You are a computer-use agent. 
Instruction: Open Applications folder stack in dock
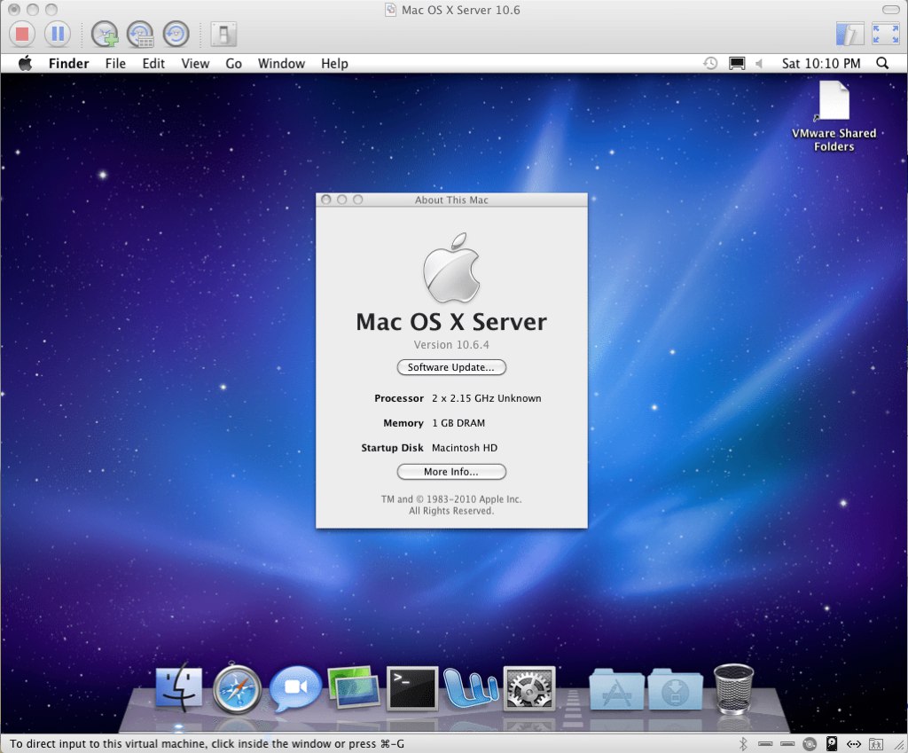[616, 689]
